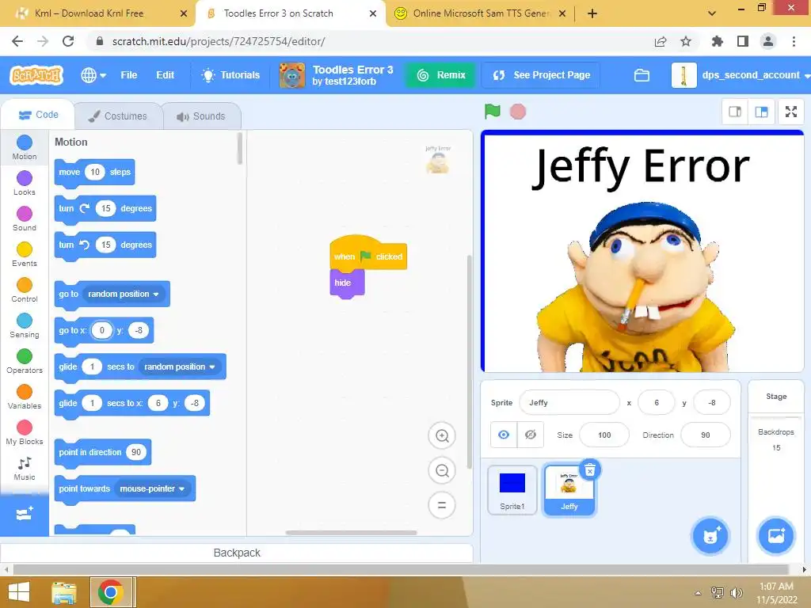Screen dimensions: 811x608
Task: Click the block palette vertical scrollbar
Action: pos(239,148)
